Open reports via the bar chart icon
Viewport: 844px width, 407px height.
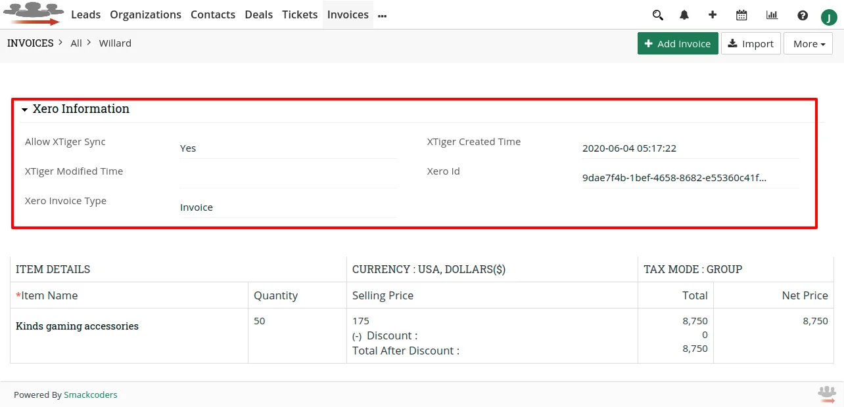(x=771, y=14)
